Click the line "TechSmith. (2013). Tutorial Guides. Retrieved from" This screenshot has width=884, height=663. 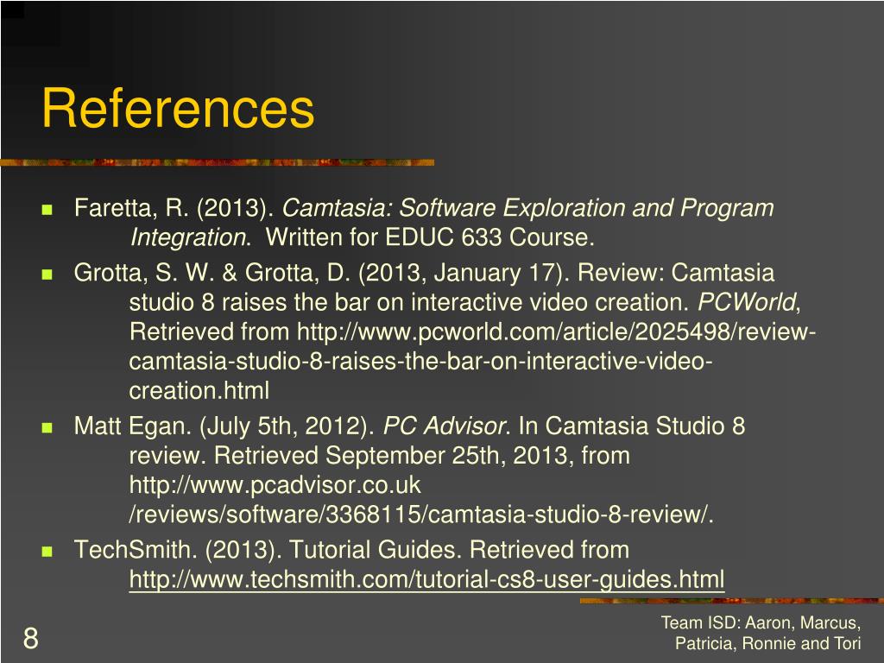(352, 550)
